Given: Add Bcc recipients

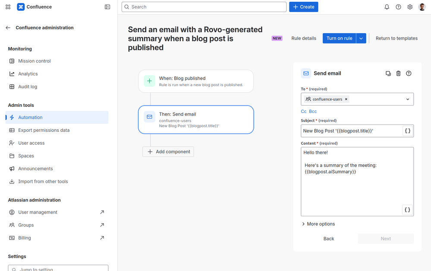Looking at the screenshot, I should coord(313,112).
